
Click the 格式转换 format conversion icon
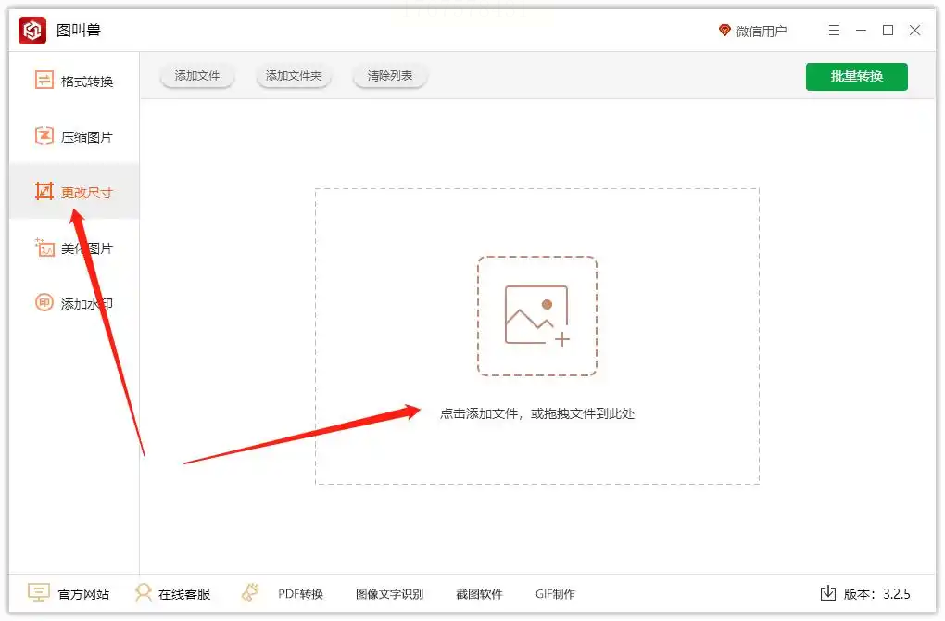(44, 81)
